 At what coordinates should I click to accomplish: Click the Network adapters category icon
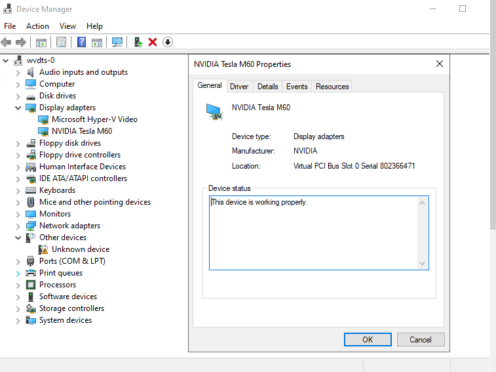pyautogui.click(x=31, y=226)
